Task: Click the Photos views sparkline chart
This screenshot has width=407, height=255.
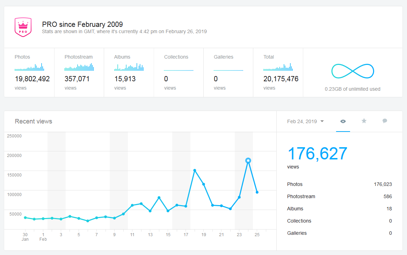Action: 29,67
